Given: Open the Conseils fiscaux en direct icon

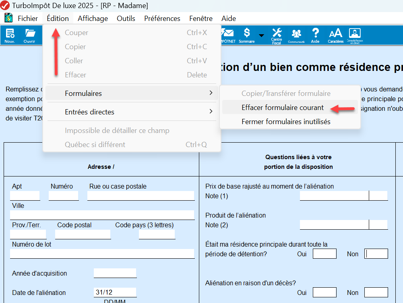Looking at the screenshot, I should coord(355,36).
